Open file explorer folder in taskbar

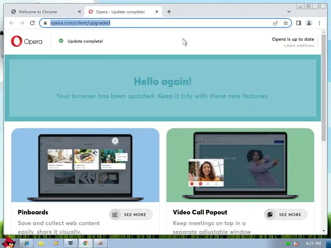[41, 243]
